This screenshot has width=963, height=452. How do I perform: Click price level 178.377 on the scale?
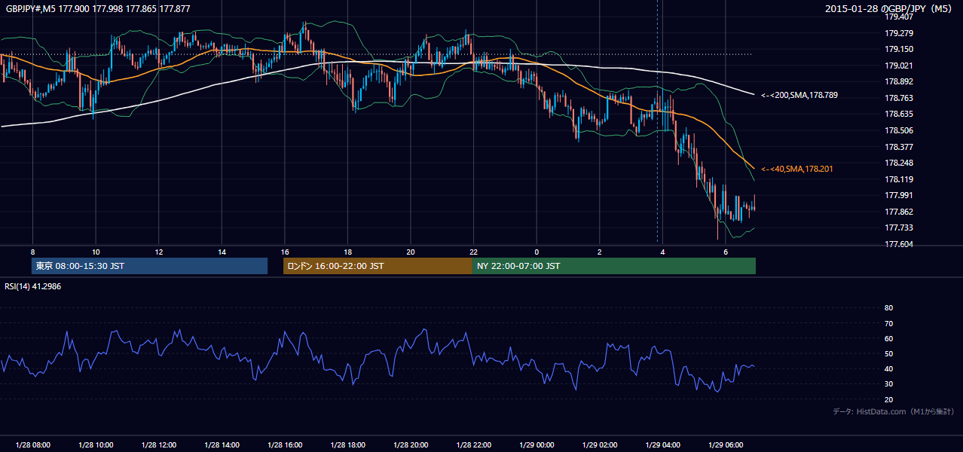[899, 147]
